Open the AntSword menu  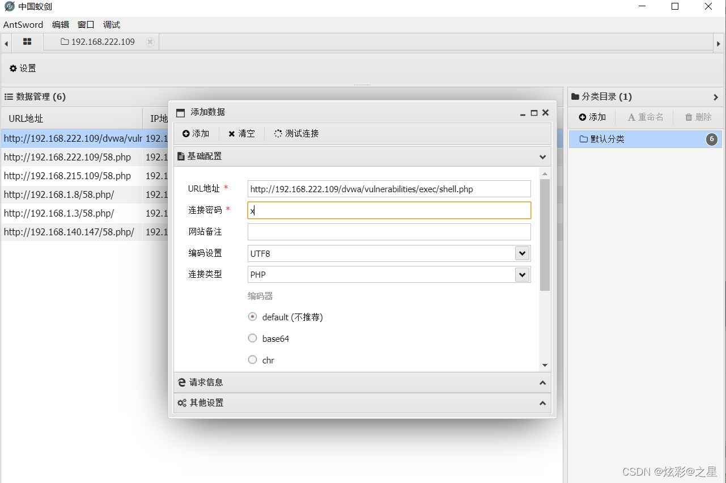click(23, 25)
